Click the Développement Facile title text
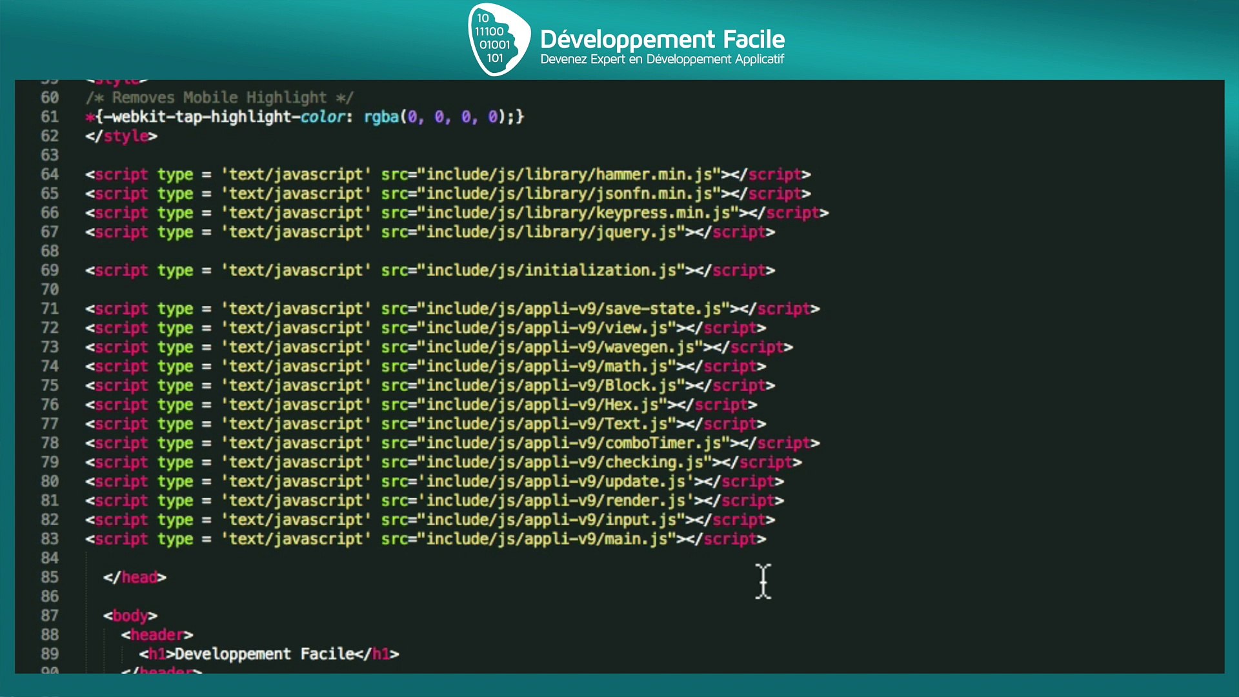Image resolution: width=1239 pixels, height=697 pixels. click(x=662, y=39)
